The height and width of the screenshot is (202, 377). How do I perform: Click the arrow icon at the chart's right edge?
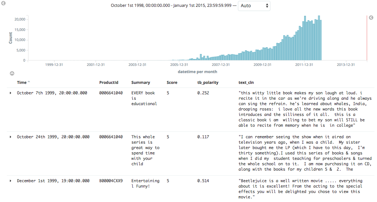click(x=371, y=18)
